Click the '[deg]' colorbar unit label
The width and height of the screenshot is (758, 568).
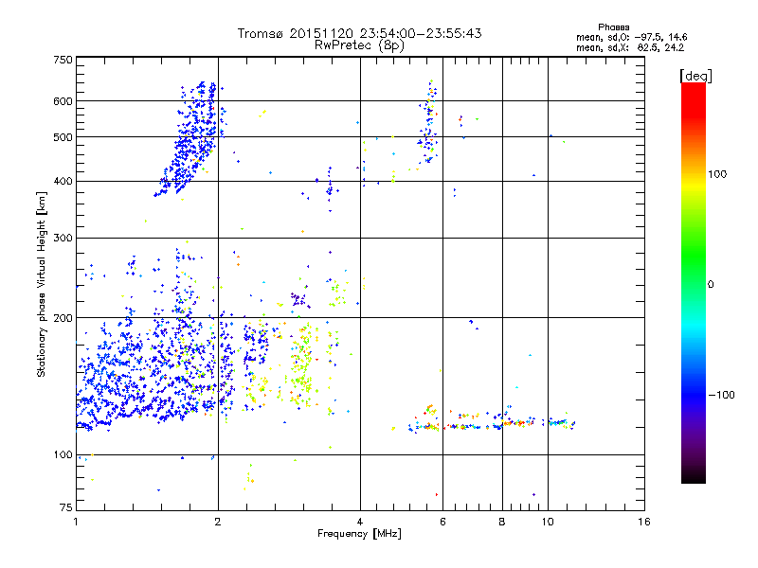tap(695, 76)
